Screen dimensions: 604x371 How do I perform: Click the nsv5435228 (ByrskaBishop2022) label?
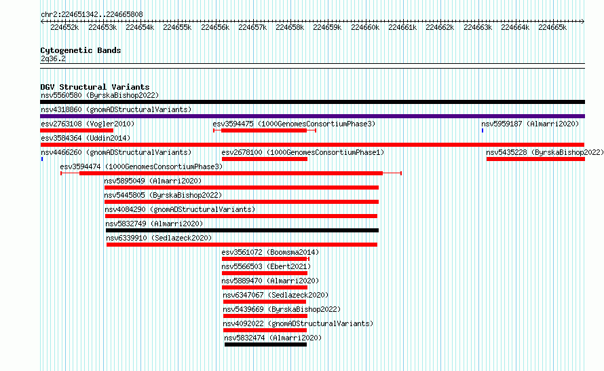[545, 152]
